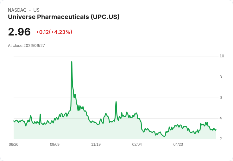This screenshot has width=233, height=161.
Task: Click the 11/19 date label on x-axis
Action: click(96, 144)
